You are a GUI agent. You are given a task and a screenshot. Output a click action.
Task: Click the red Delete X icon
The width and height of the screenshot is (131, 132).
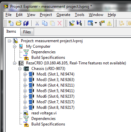(x=59, y=23)
